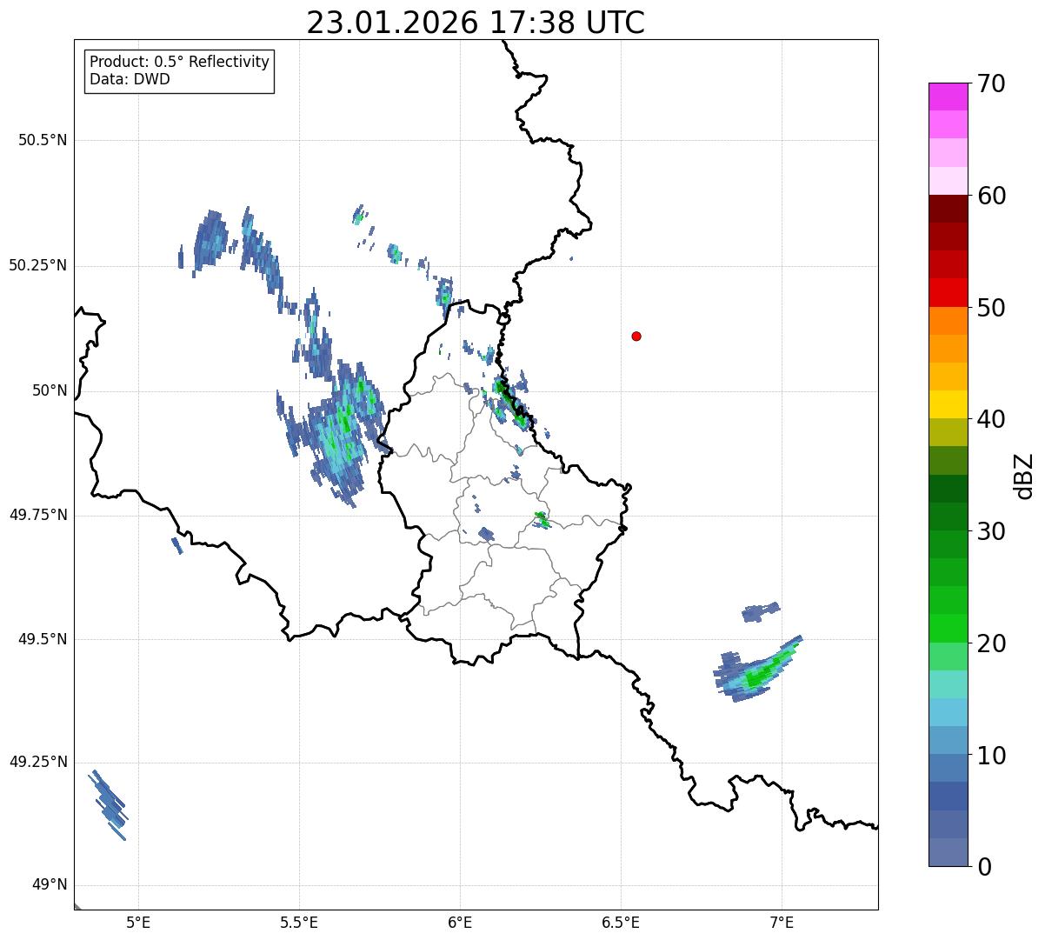Image resolution: width=1045 pixels, height=940 pixels.
Task: Click the 49.75°N latitude label
Action: coord(38,515)
